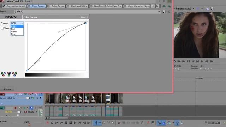Viewport: 226px width, 127px height.
Task: Toggle Automatic Crossfades in timeline toolbar
Action: (164, 123)
